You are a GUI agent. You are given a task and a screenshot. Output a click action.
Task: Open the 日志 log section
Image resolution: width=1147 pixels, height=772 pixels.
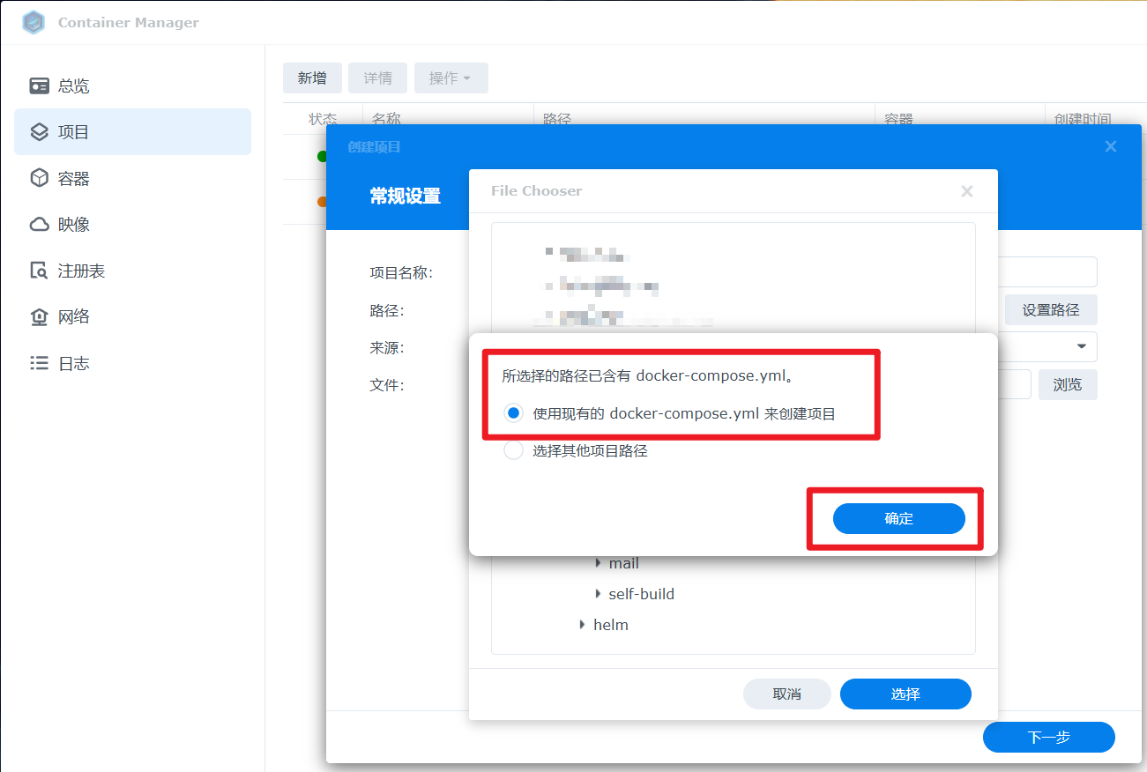point(132,363)
